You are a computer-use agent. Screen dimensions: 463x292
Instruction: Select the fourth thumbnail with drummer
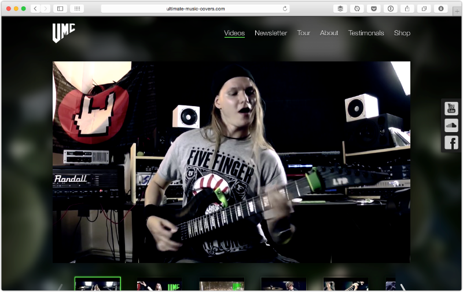(284, 284)
